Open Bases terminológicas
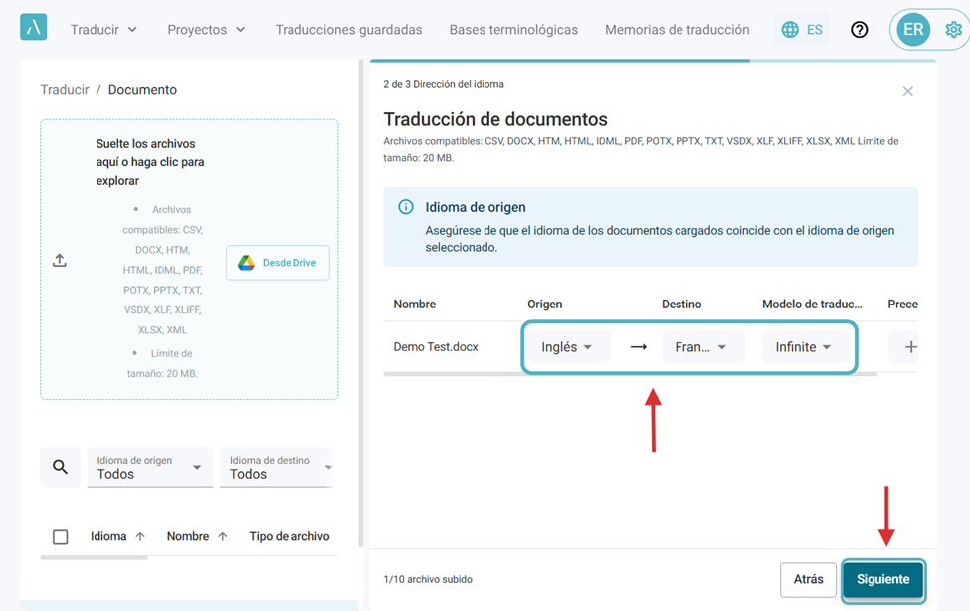Screen dimensions: 970x611 point(513,29)
